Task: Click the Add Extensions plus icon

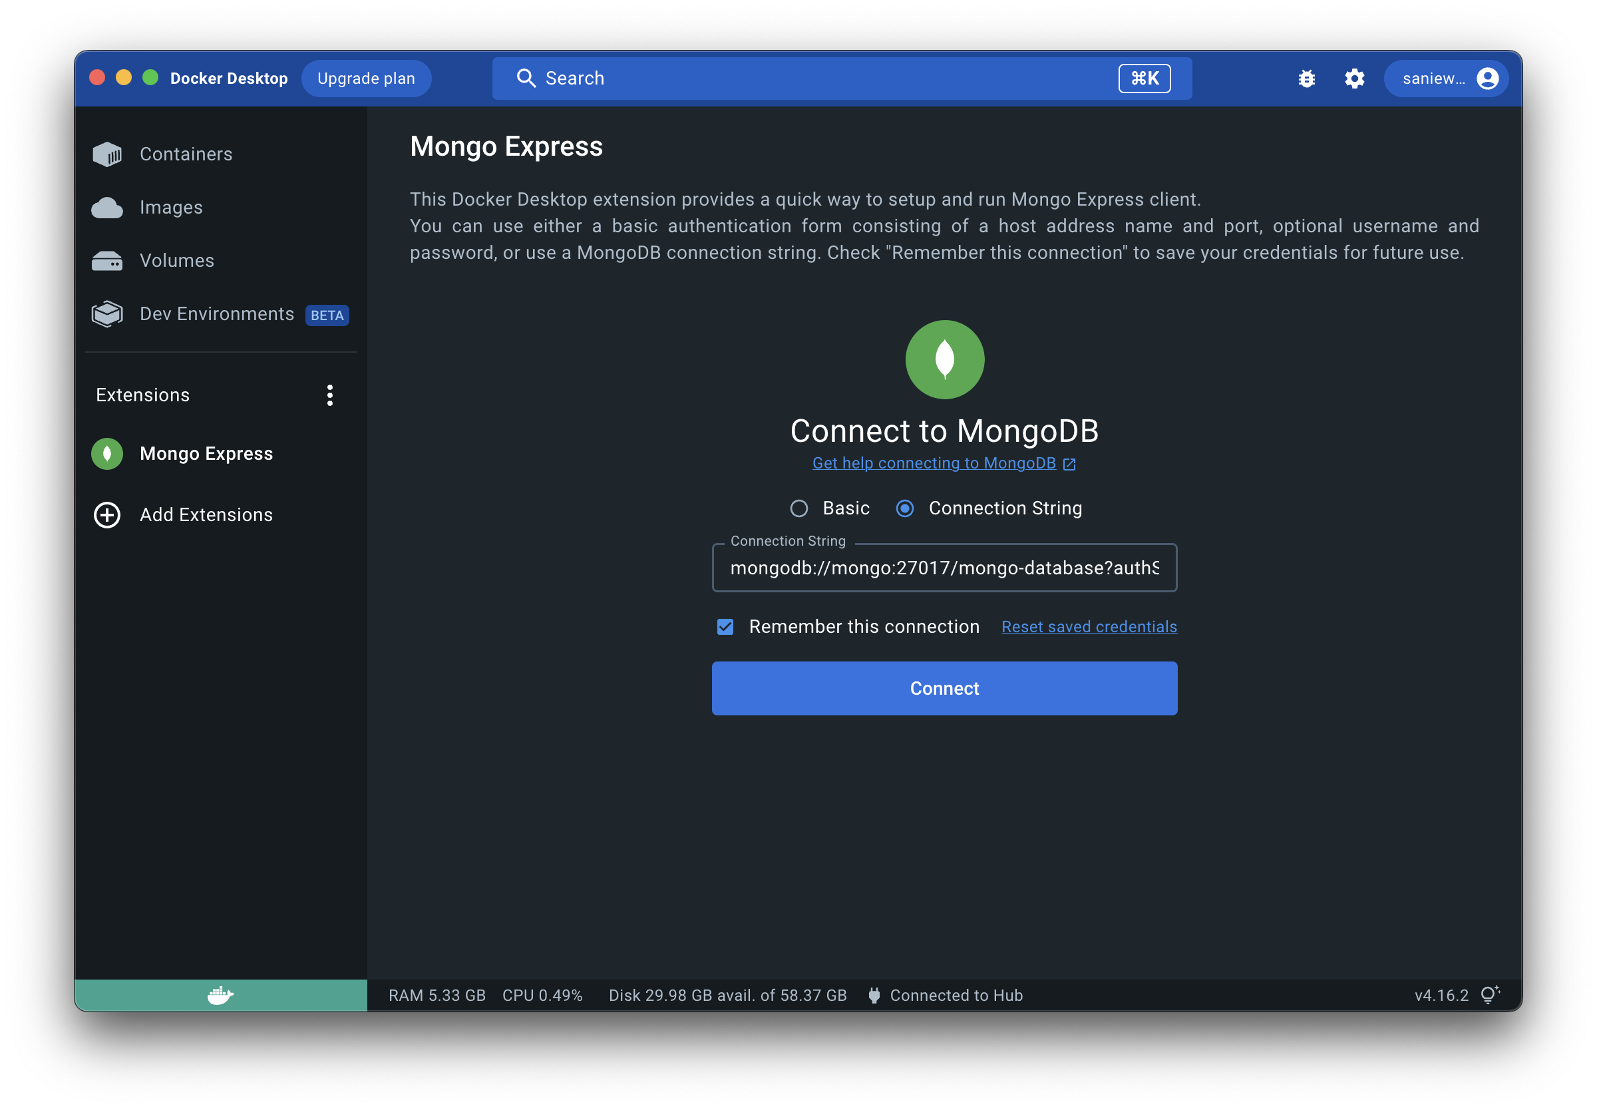Action: pyautogui.click(x=107, y=514)
